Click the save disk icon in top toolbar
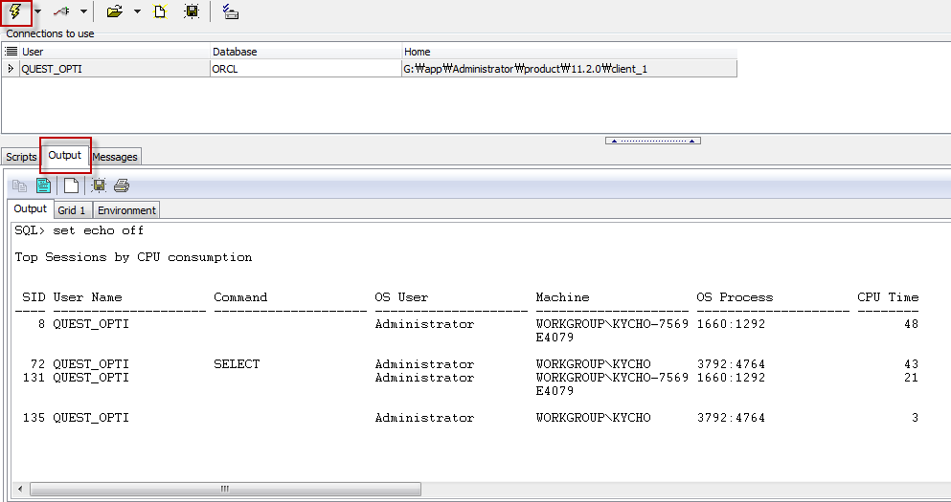951x502 pixels. pyautogui.click(x=192, y=12)
